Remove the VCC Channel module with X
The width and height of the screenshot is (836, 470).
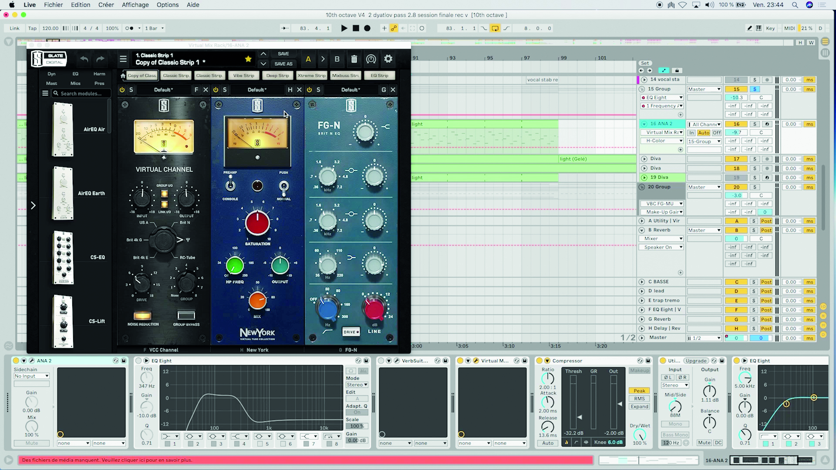206,90
